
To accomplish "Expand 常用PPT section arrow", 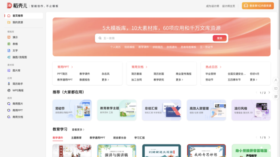I will [x=72, y=67].
